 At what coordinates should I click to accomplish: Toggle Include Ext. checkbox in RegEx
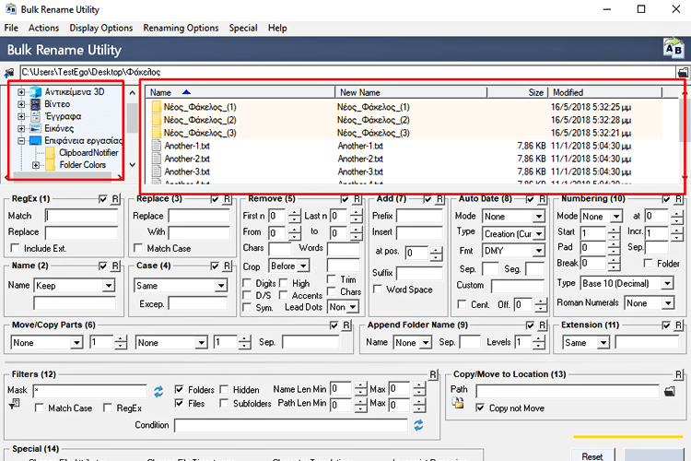point(16,248)
